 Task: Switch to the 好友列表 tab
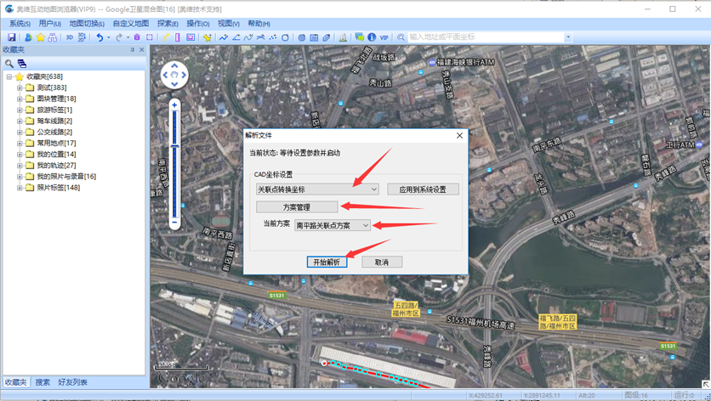tap(72, 382)
